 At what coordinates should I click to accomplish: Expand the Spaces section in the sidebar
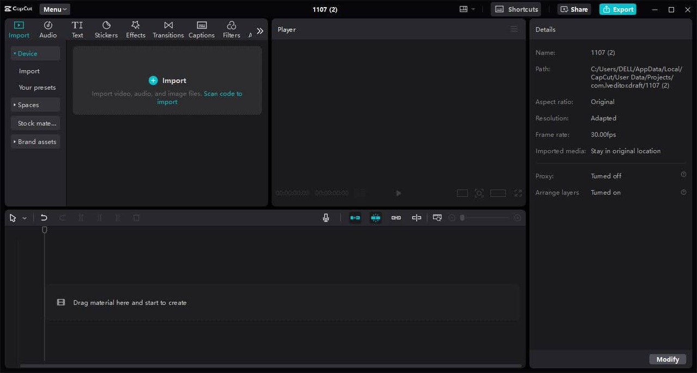[28, 105]
